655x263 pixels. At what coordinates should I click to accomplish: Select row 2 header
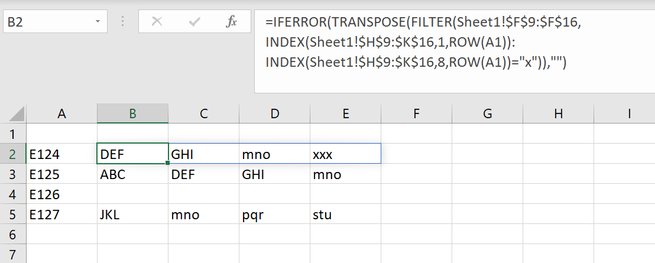click(x=13, y=154)
